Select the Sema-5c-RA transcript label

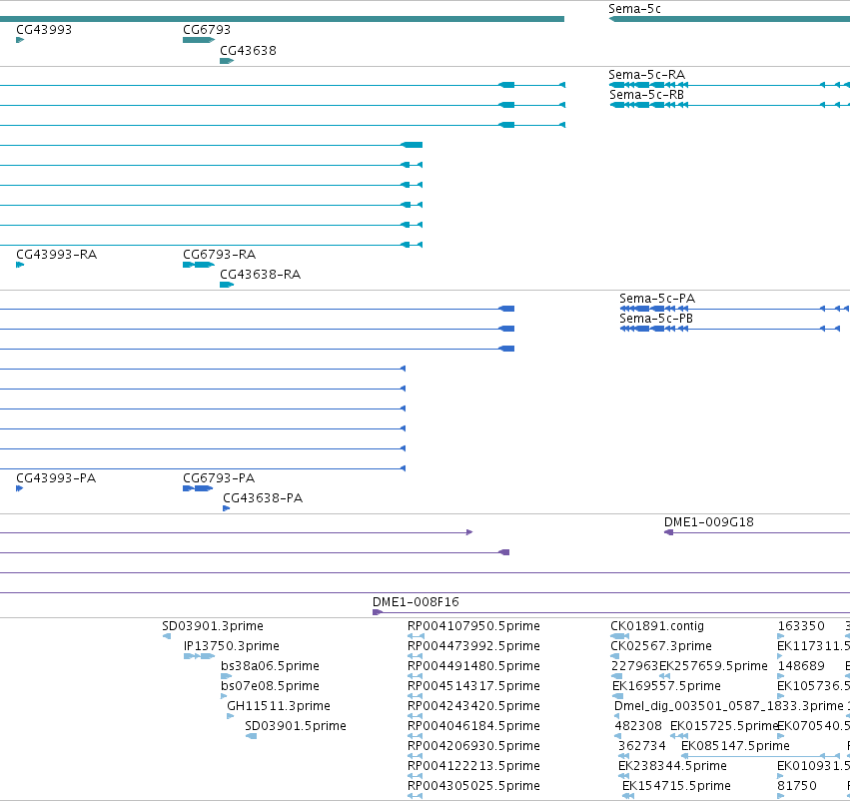(x=646, y=75)
